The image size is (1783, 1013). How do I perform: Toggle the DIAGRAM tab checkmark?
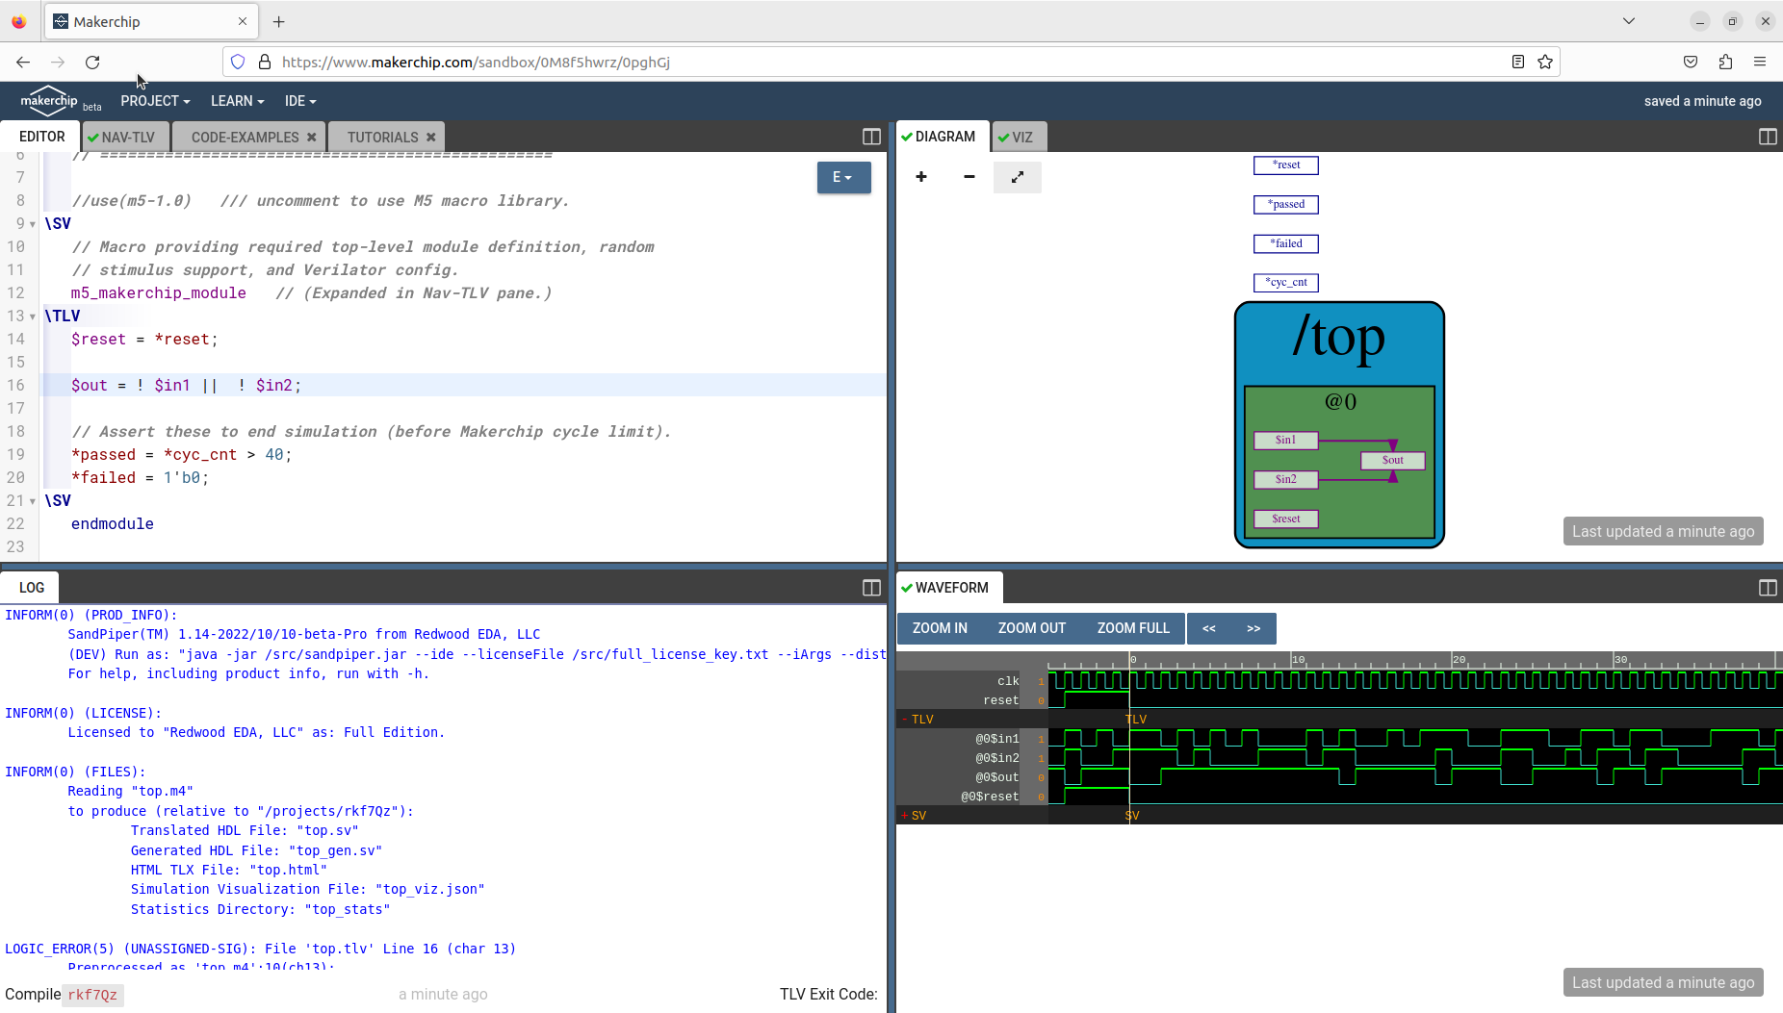pyautogui.click(x=906, y=136)
